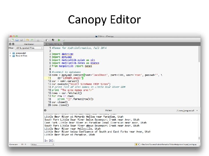Click the toolbar icon left of Run

[x=53, y=40]
